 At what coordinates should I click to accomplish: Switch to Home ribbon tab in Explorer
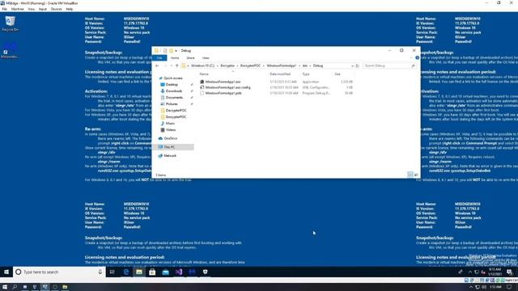pyautogui.click(x=175, y=57)
